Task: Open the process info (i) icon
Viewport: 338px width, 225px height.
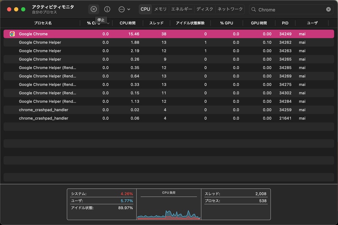Action: 107,9
